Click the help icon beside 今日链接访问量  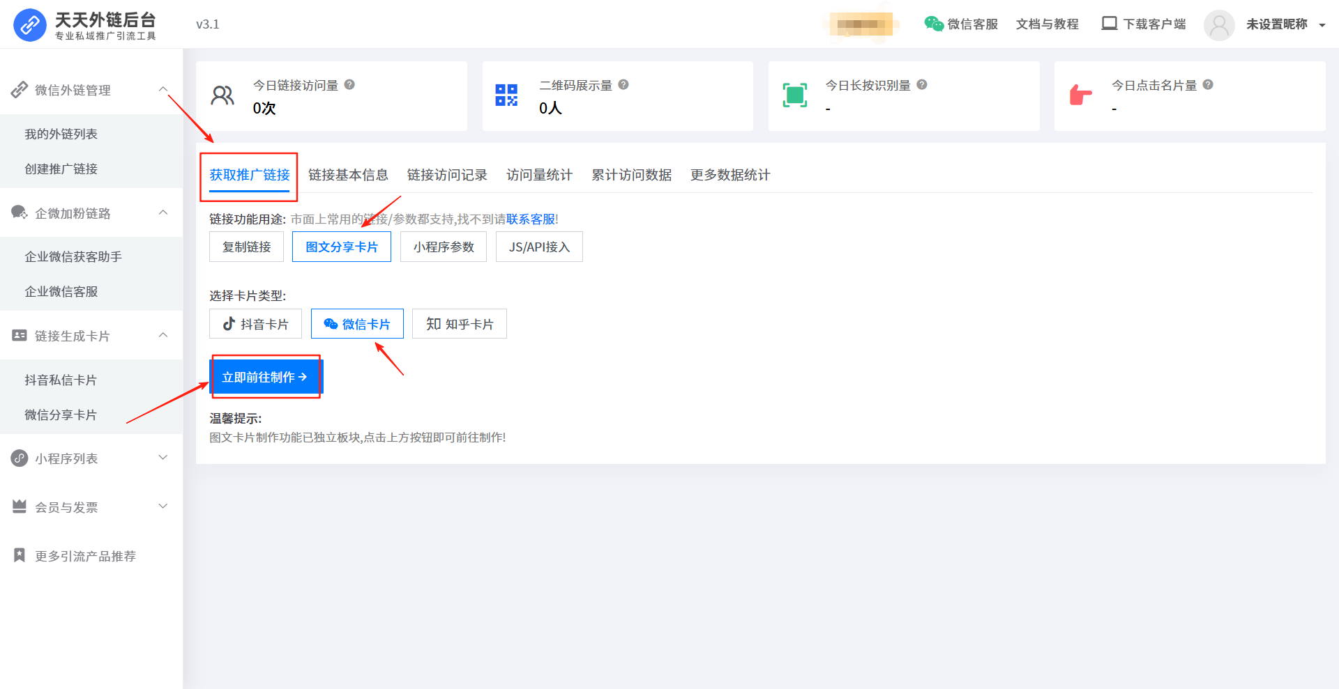pos(349,84)
